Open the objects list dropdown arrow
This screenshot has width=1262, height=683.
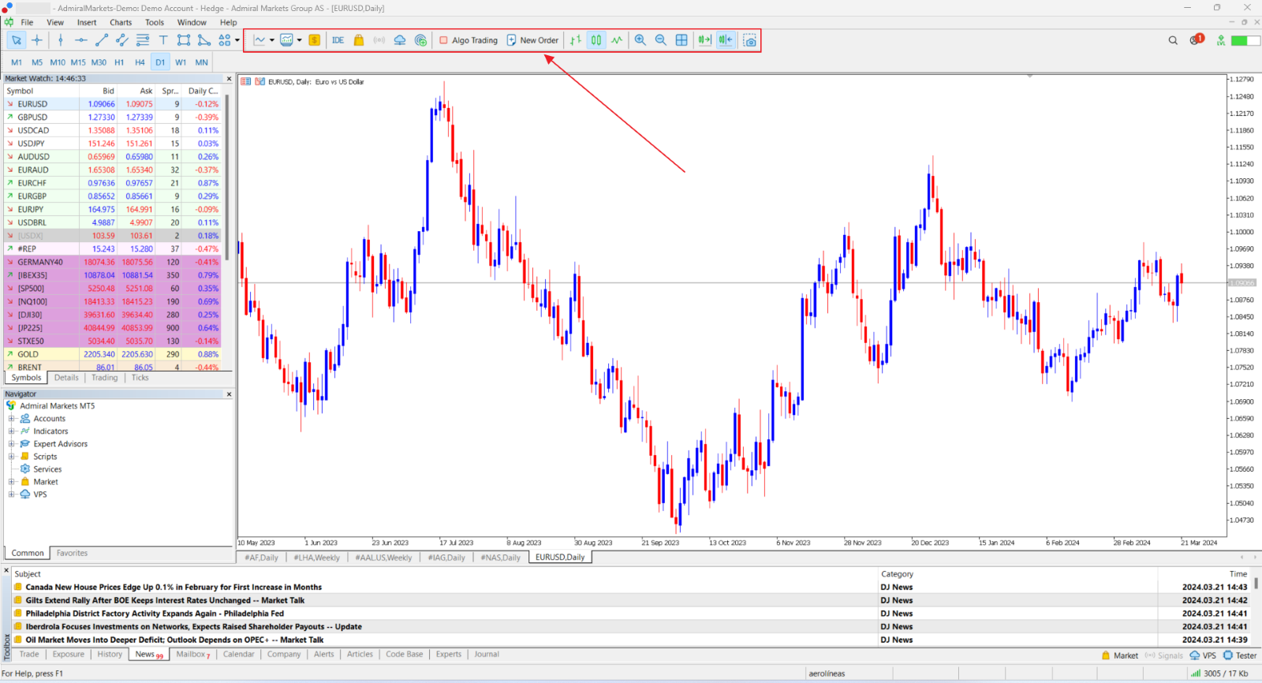click(x=237, y=40)
